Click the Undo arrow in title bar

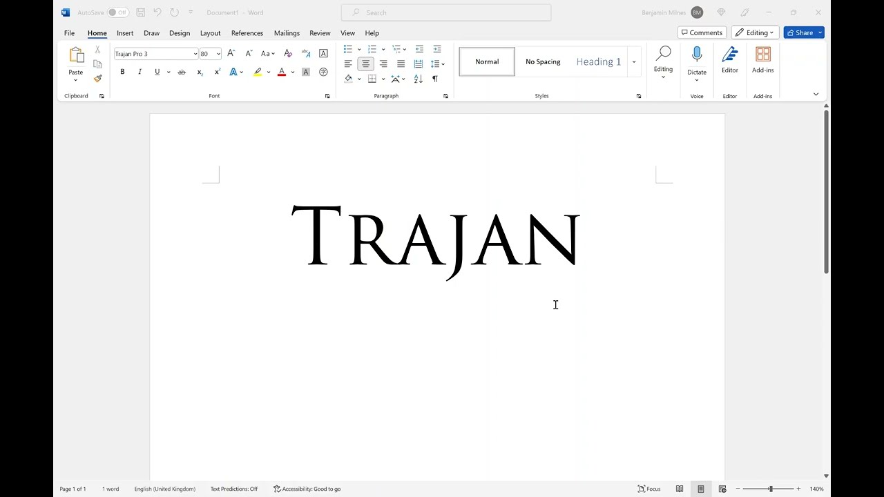click(x=157, y=12)
